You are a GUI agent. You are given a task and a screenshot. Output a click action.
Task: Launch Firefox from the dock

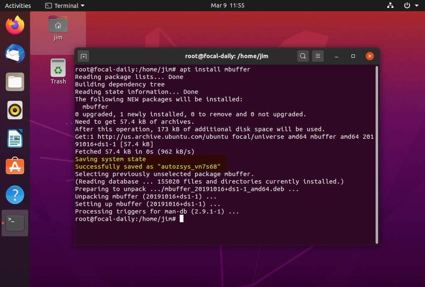(x=15, y=25)
